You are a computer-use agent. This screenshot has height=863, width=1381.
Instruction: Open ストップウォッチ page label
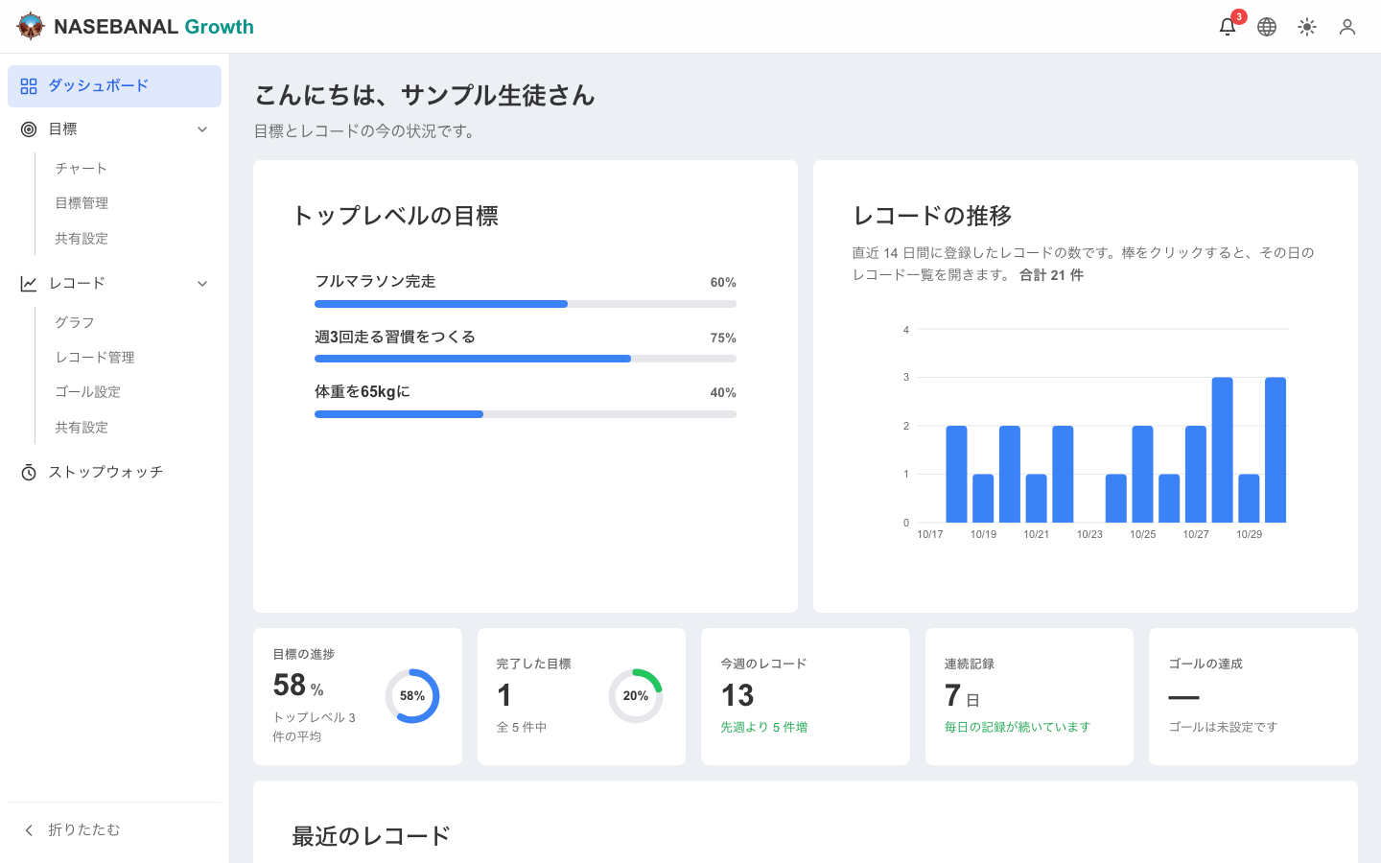105,472
